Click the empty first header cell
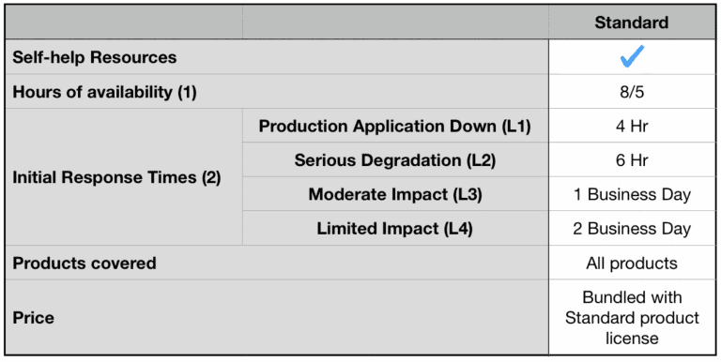 (x=124, y=23)
